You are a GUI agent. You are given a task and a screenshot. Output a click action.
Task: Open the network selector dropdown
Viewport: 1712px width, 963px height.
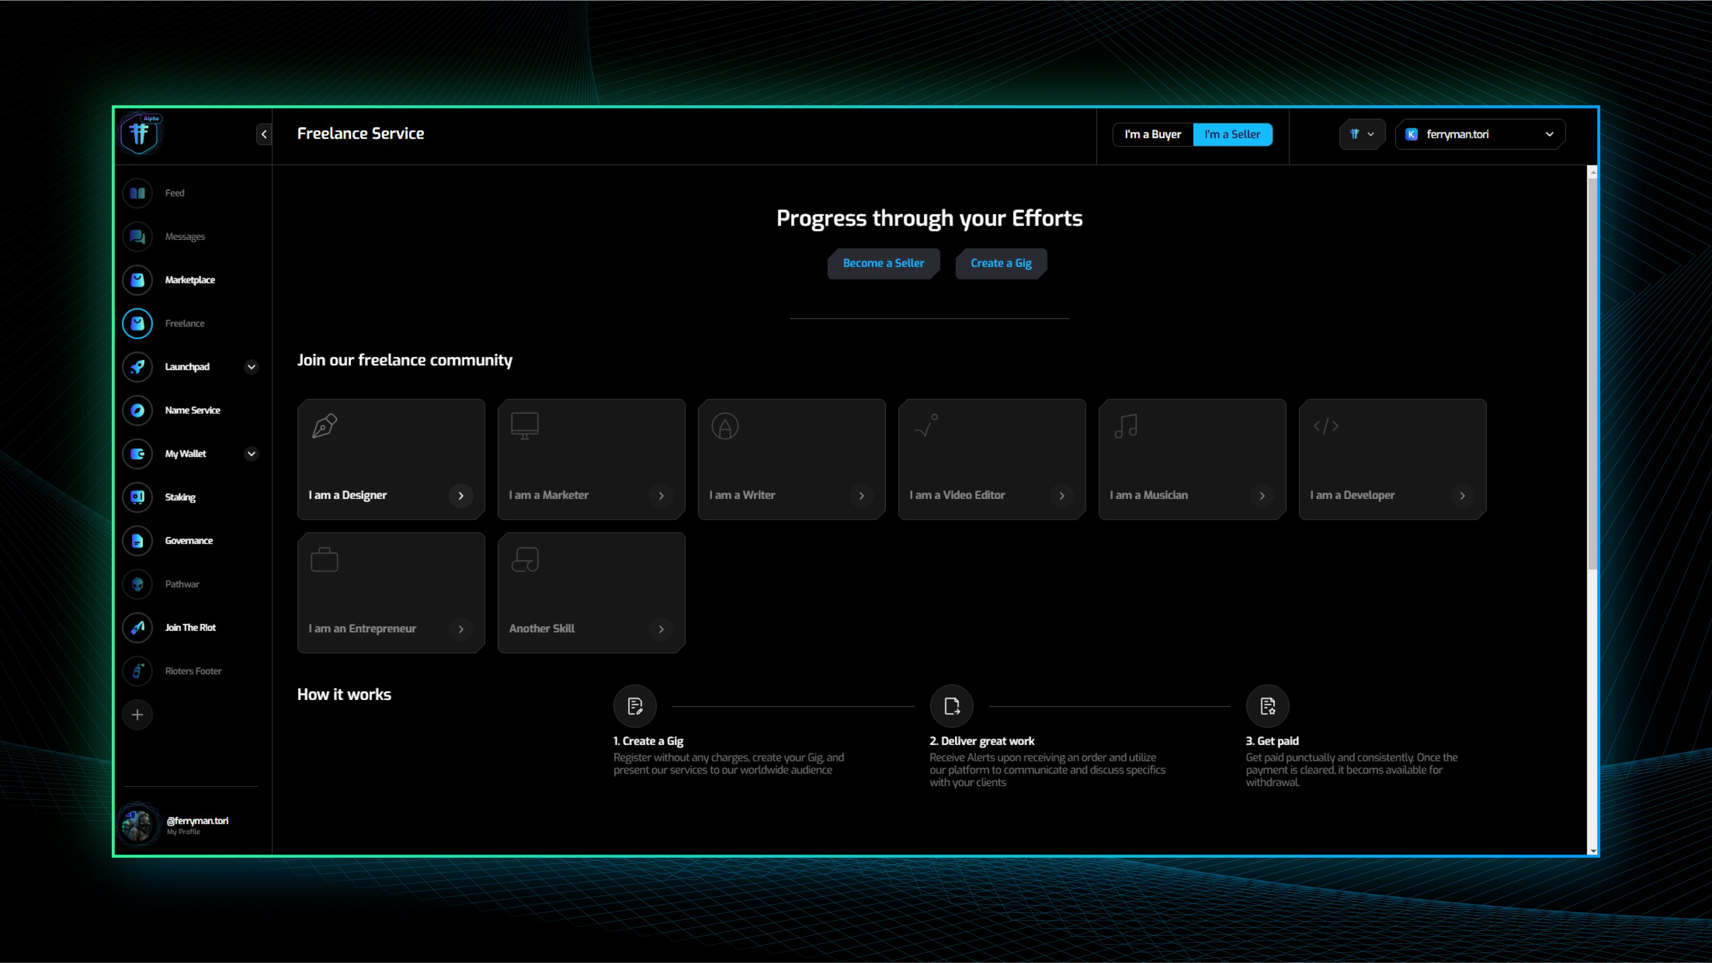click(x=1362, y=134)
